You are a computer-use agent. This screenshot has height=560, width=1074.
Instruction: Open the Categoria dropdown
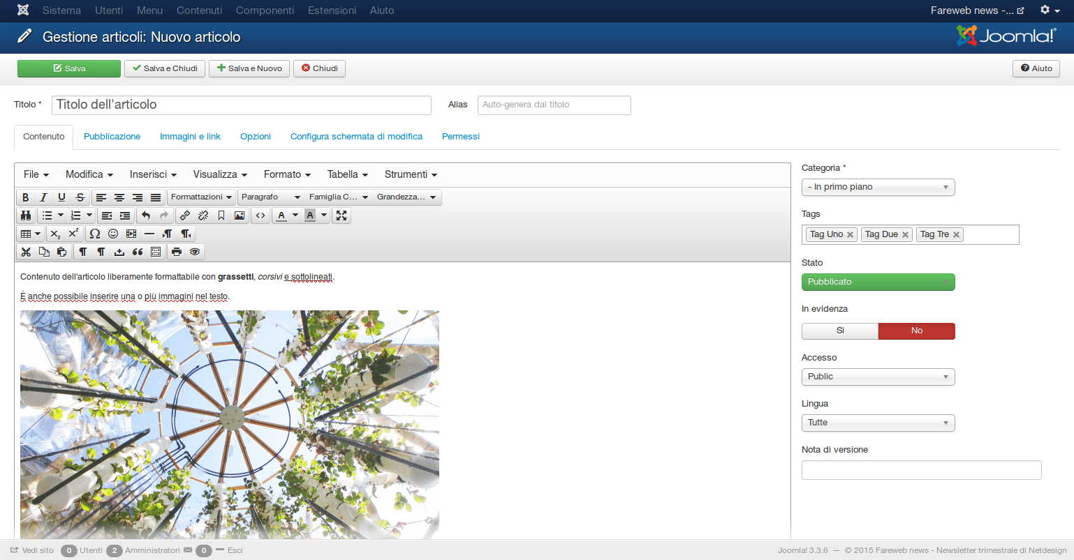(878, 187)
